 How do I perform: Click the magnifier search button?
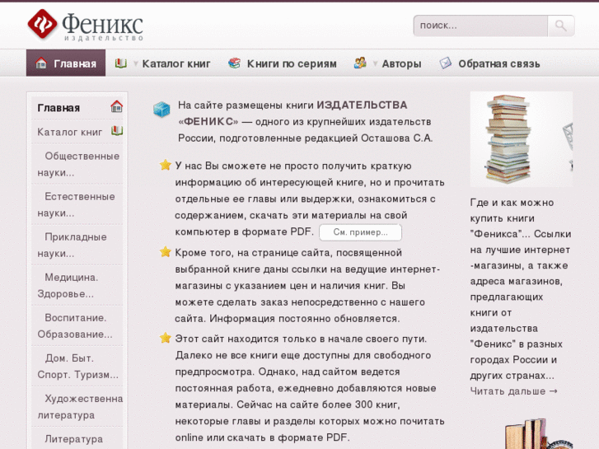click(561, 26)
